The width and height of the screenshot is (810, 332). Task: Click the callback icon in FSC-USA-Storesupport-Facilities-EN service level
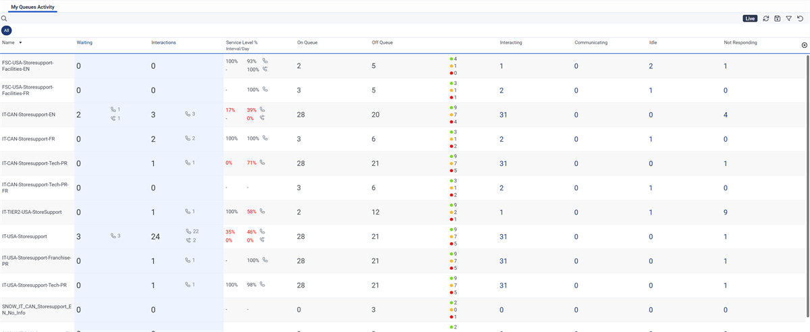265,70
